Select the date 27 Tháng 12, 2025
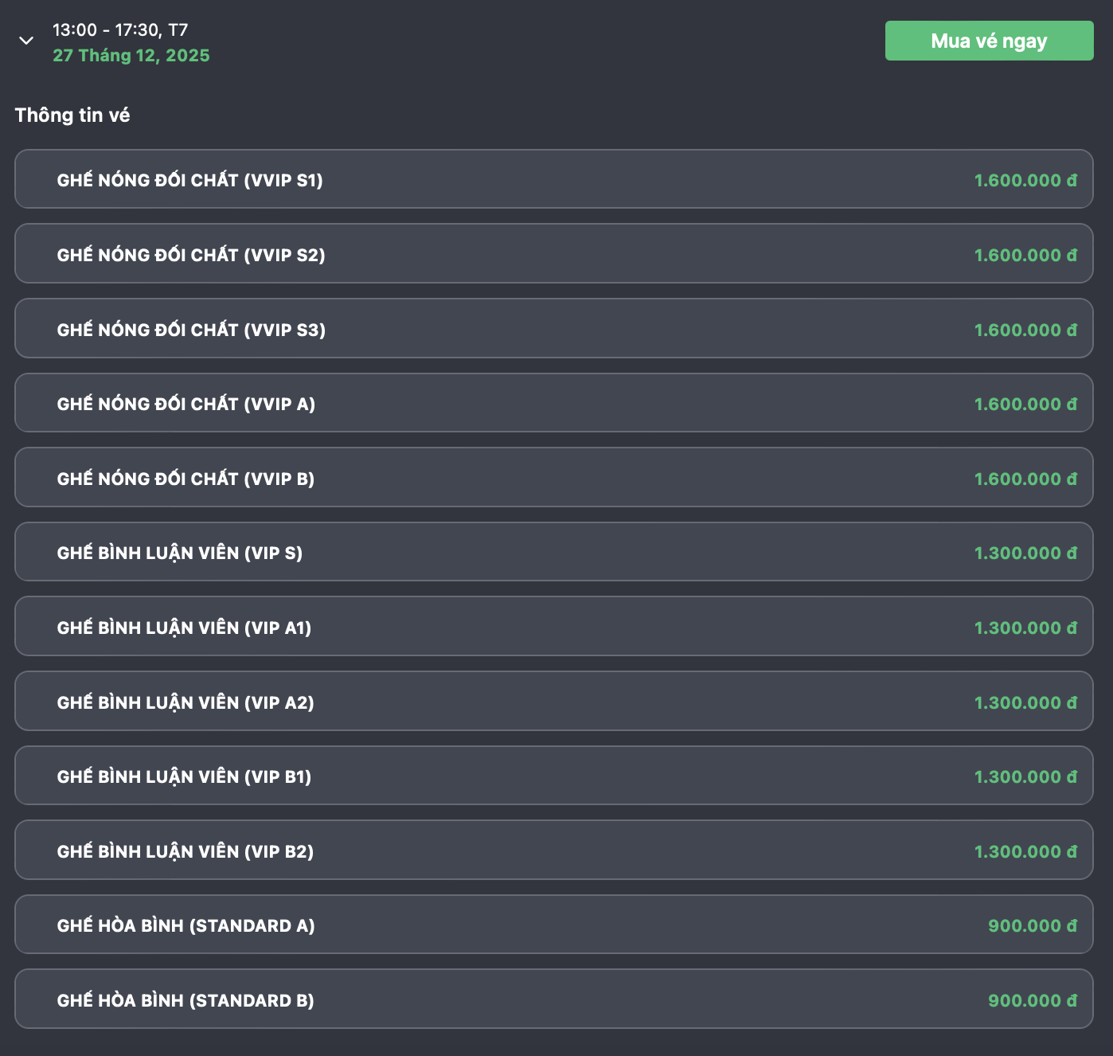The width and height of the screenshot is (1113, 1056). [x=131, y=56]
